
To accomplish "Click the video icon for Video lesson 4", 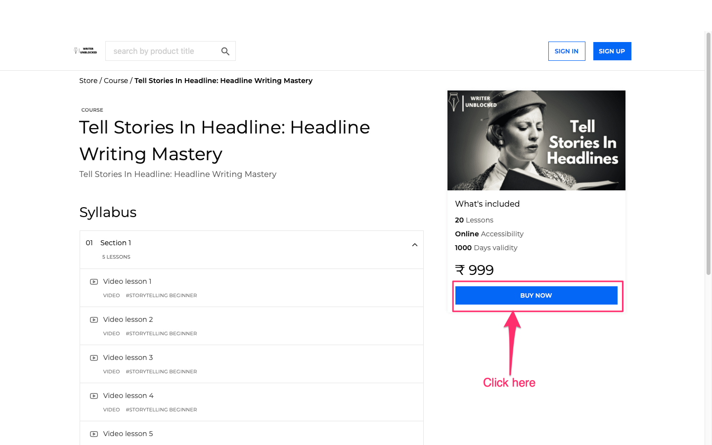I will [x=94, y=396].
